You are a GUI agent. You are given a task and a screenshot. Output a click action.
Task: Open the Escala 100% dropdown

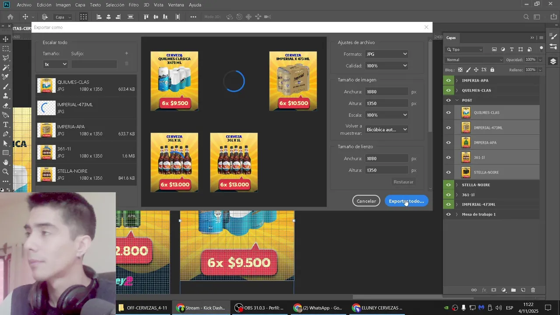(387, 115)
